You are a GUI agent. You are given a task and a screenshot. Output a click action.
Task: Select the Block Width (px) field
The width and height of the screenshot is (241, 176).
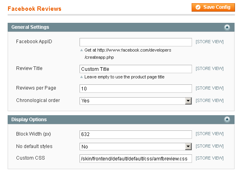click(136, 134)
